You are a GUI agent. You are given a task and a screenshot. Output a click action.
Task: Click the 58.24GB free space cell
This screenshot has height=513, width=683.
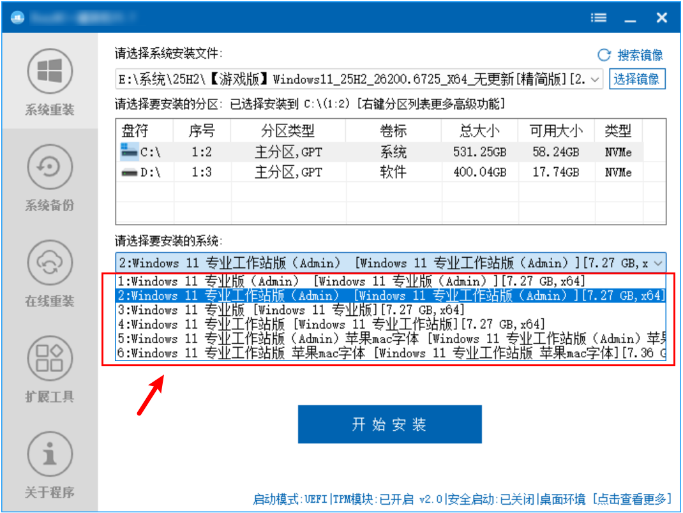[556, 152]
